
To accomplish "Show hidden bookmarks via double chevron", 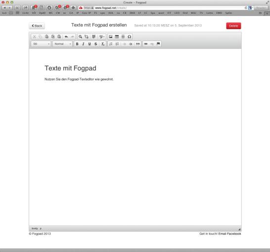I will 260,13.
